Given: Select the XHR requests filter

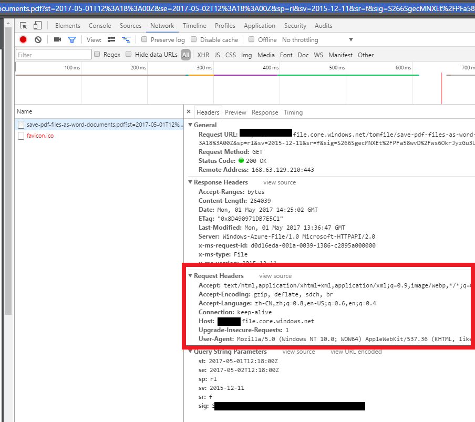Looking at the screenshot, I should tap(203, 55).
